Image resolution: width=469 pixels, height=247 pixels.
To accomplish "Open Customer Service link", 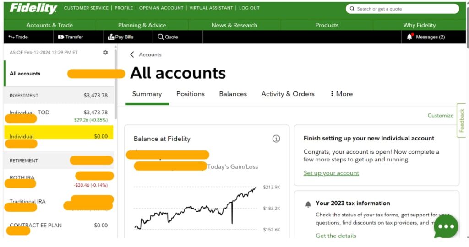I will (86, 8).
